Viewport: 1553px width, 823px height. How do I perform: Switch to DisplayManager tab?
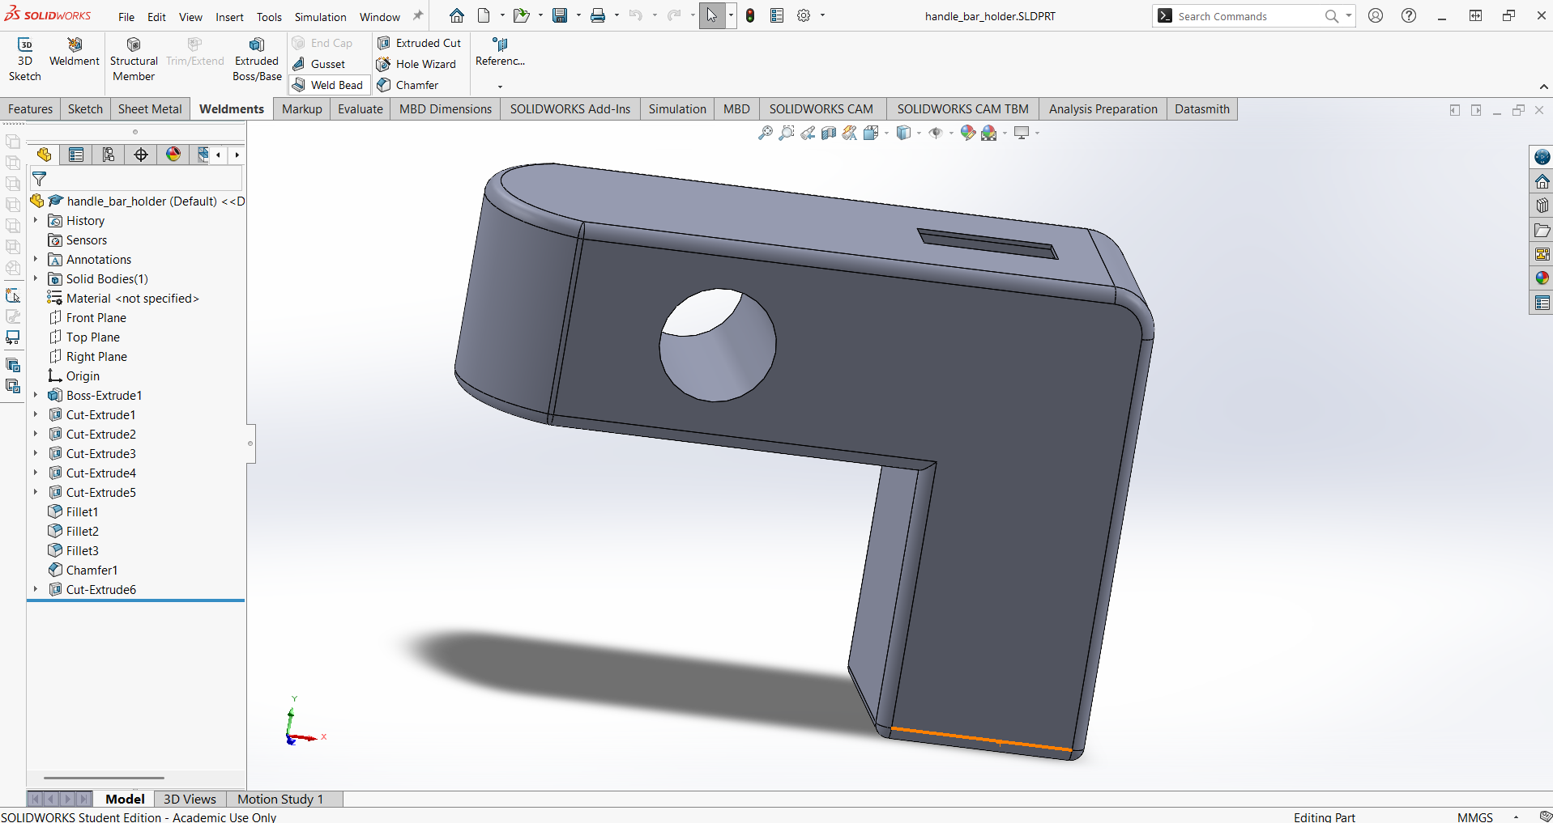pos(173,155)
